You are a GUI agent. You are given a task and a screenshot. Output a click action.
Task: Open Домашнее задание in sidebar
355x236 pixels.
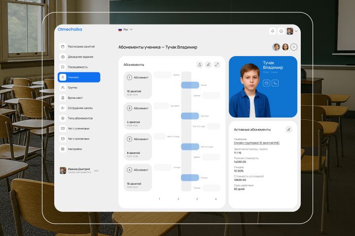[79, 57]
